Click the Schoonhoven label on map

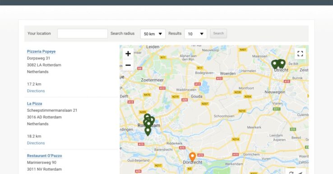224,116
